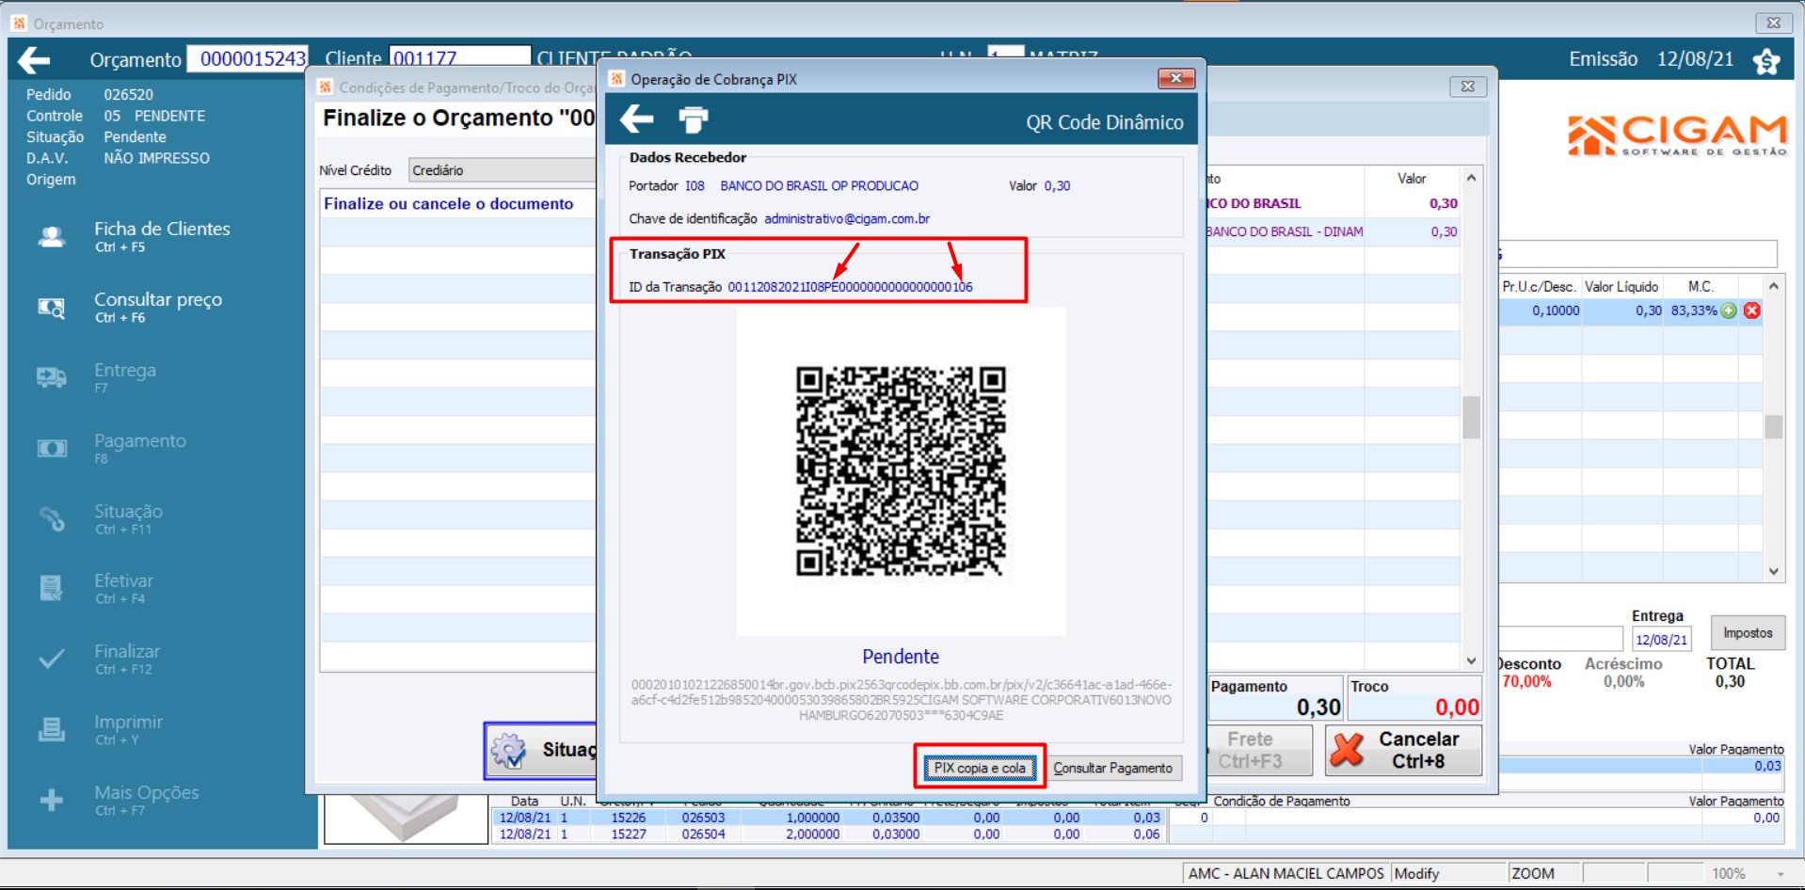The width and height of the screenshot is (1805, 890).
Task: Click the favorites star icon near Emissão
Action: click(x=1766, y=61)
